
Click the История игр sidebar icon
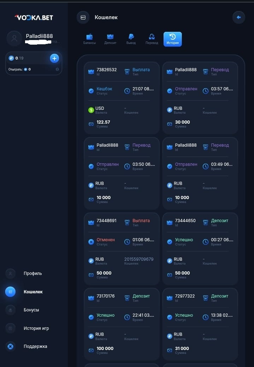pyautogui.click(x=11, y=328)
